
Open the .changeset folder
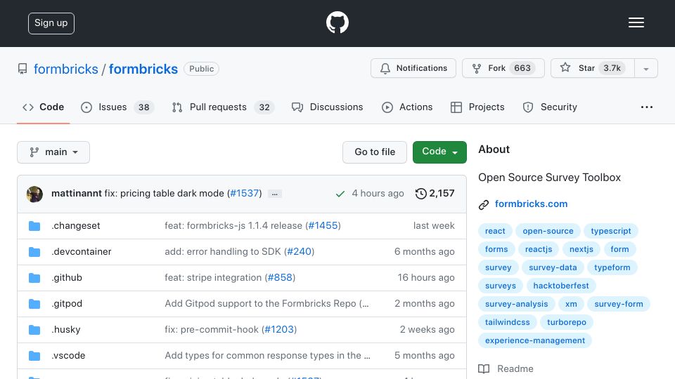coord(76,225)
